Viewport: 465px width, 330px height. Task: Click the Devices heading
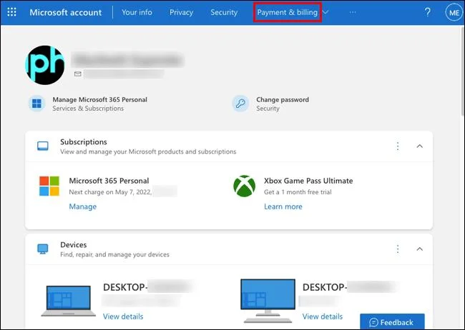tap(73, 245)
